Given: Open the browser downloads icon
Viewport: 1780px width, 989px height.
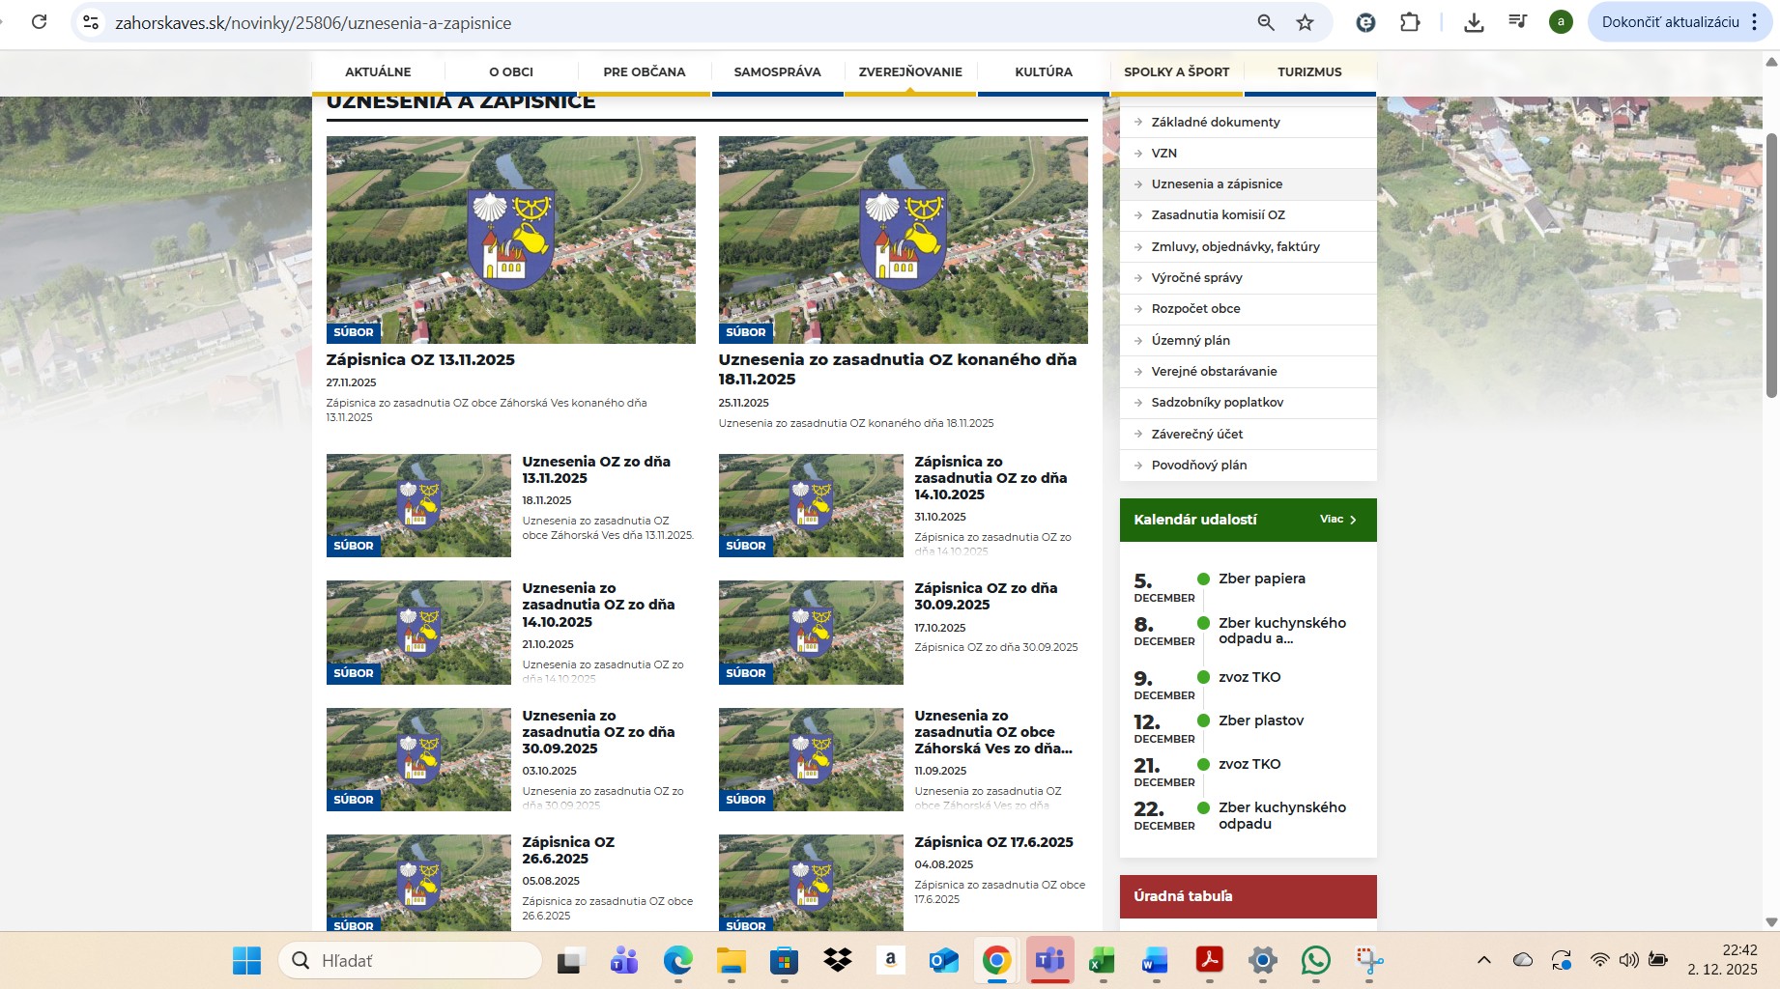Looking at the screenshot, I should (x=1474, y=22).
